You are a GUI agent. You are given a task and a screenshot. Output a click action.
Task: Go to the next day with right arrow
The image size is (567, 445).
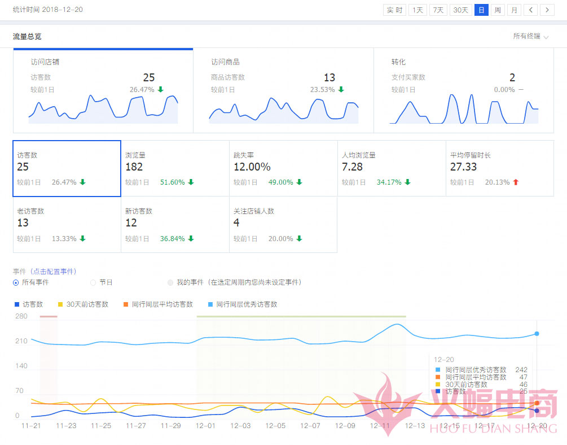pyautogui.click(x=547, y=10)
